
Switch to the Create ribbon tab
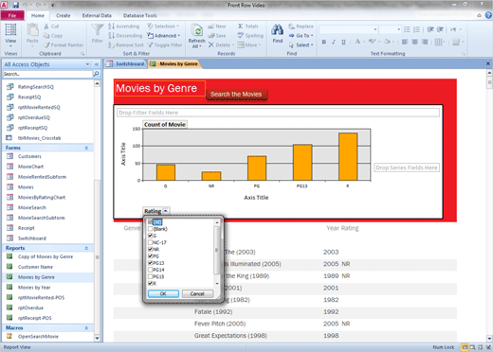click(x=64, y=15)
